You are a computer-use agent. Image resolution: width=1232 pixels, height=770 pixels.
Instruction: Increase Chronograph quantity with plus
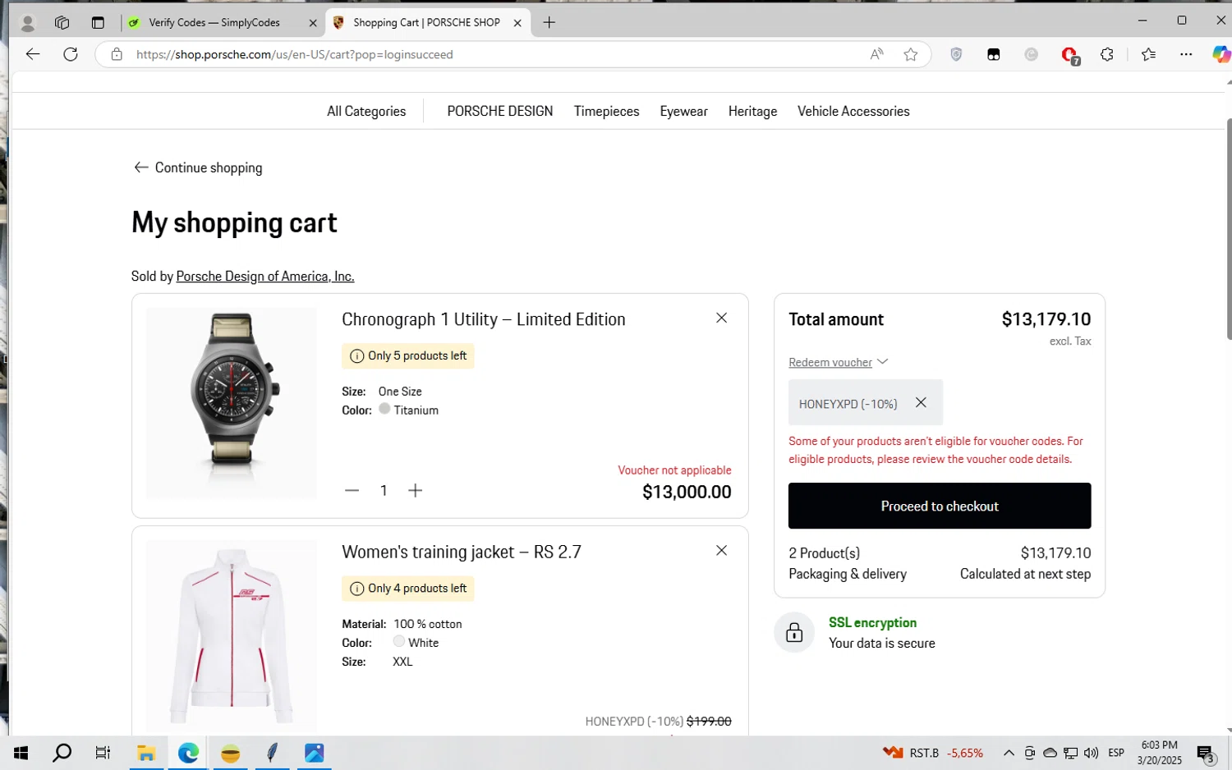[x=415, y=490]
